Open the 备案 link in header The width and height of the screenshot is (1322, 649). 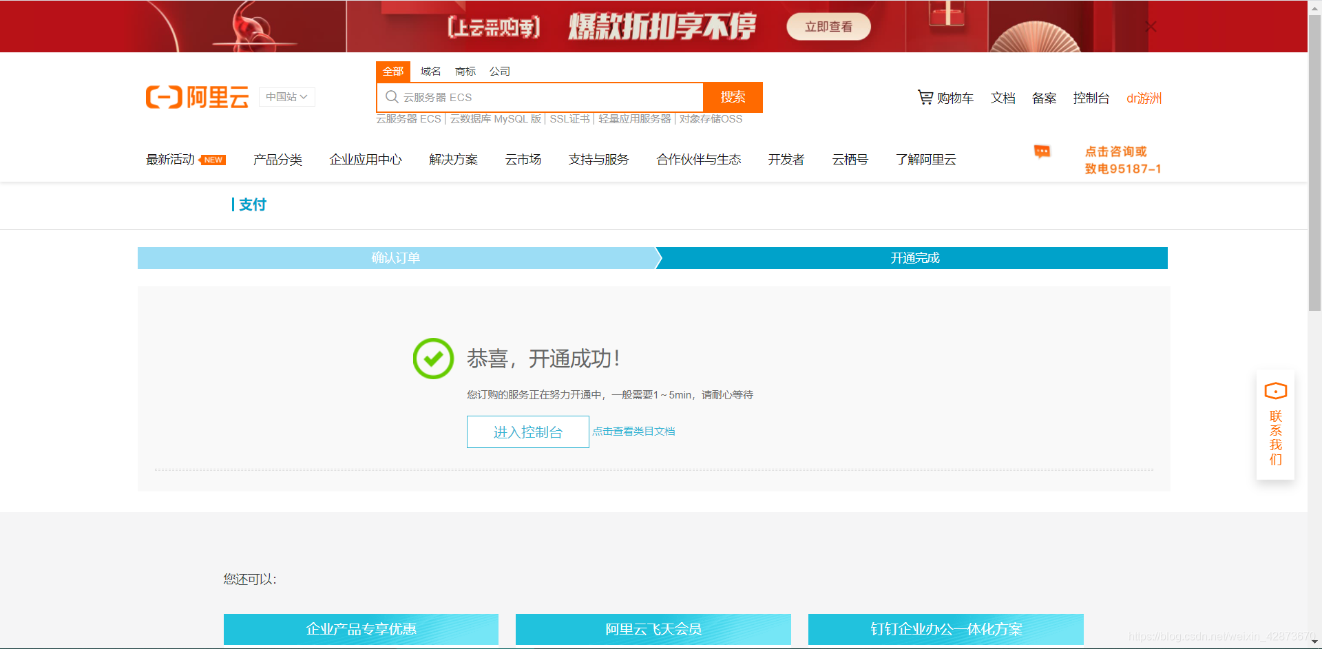[1045, 98]
